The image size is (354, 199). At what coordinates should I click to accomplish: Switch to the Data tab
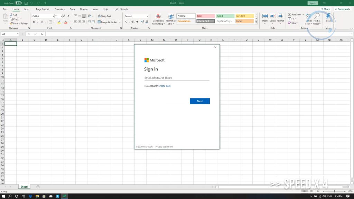pyautogui.click(x=72, y=9)
